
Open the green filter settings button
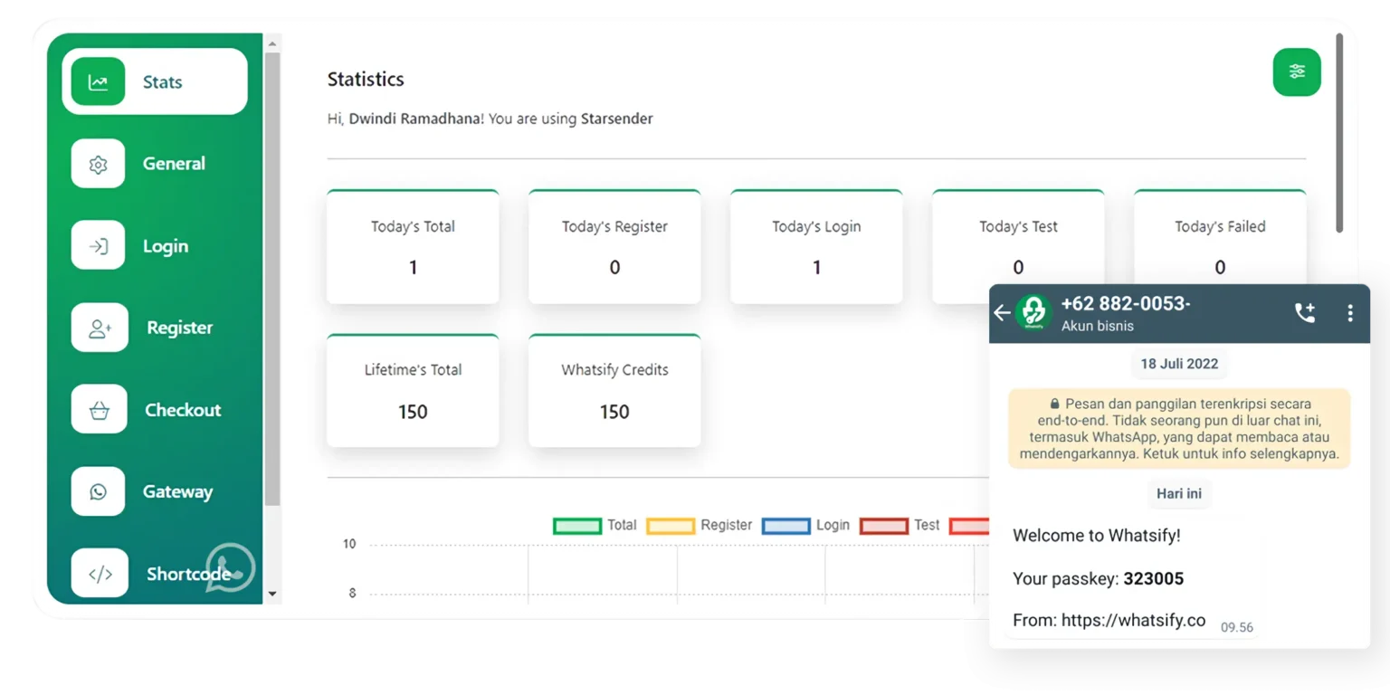coord(1297,71)
